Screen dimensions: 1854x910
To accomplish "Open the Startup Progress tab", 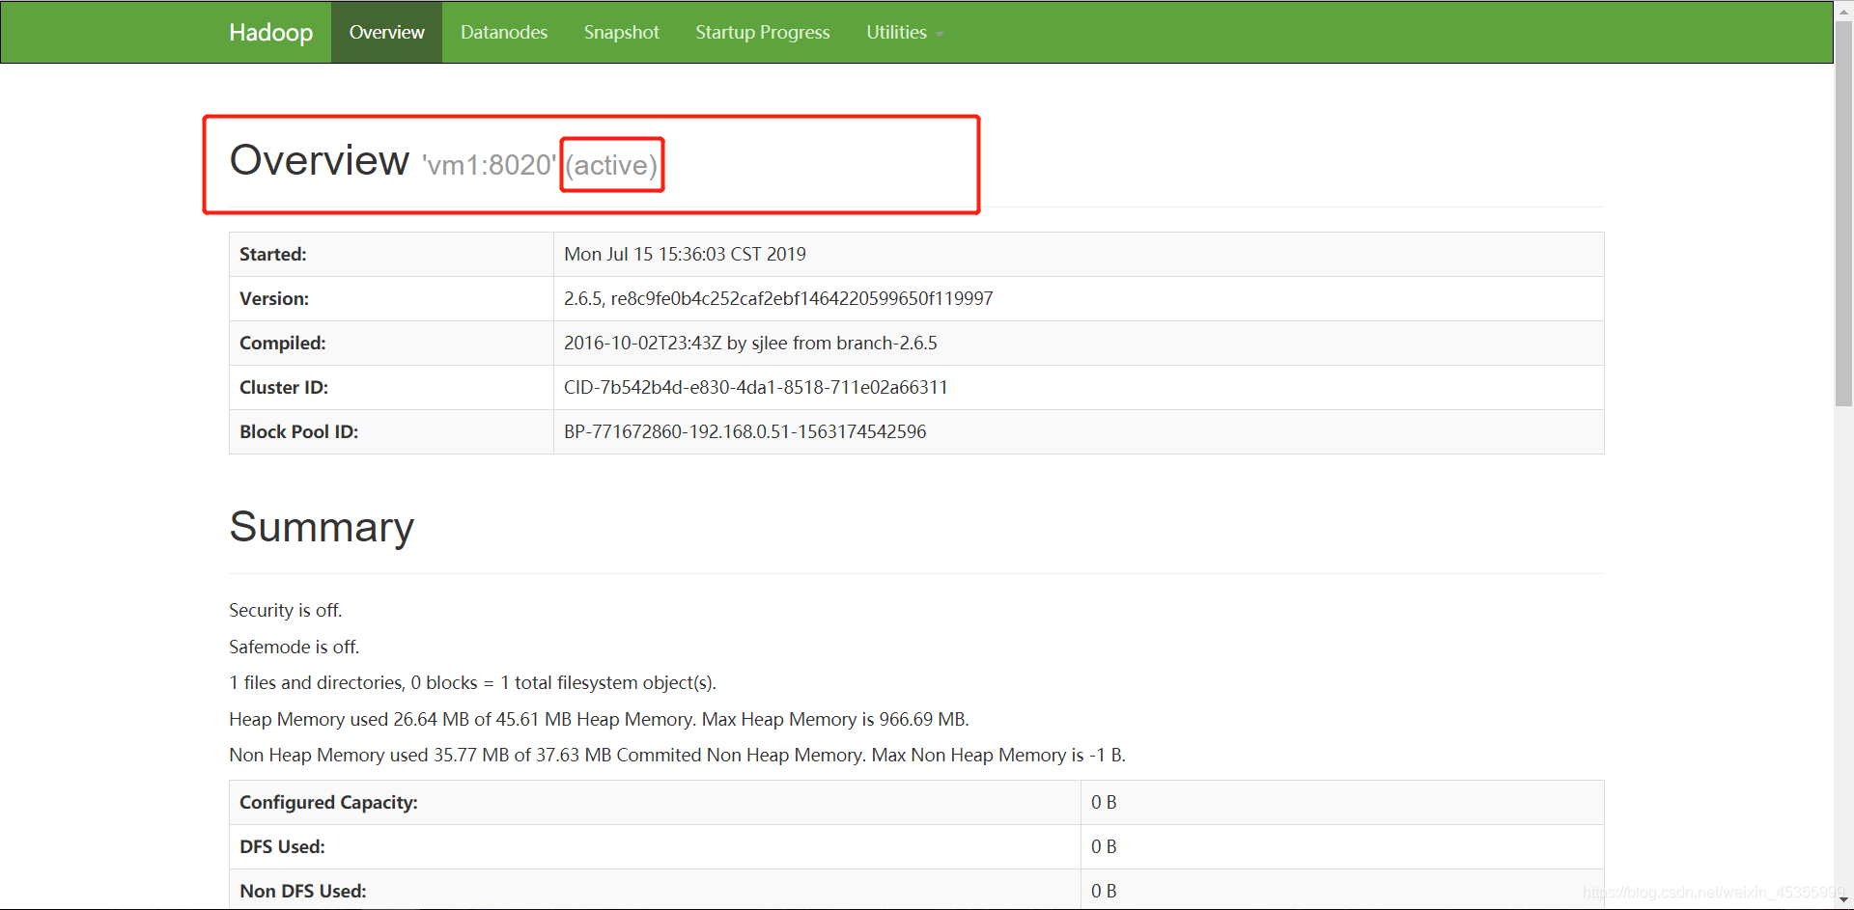I will pyautogui.click(x=763, y=32).
